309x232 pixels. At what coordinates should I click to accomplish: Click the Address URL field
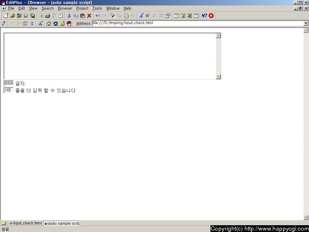(198, 23)
